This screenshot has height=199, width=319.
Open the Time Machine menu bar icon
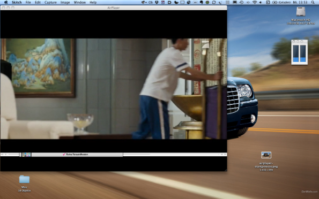pos(241,3)
